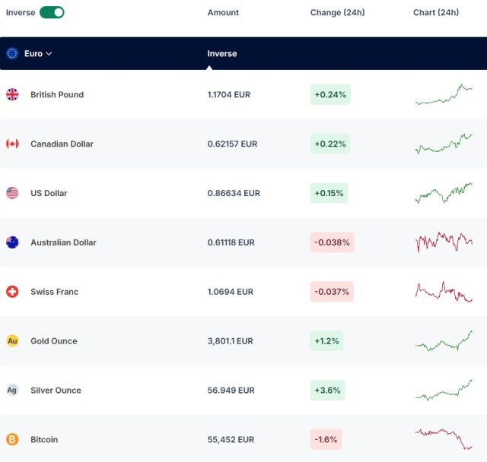The width and height of the screenshot is (487, 462).
Task: Select the Amount column header
Action: [x=223, y=12]
